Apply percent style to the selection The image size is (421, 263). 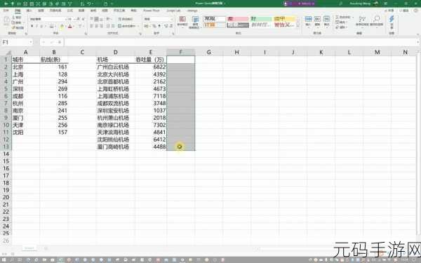pos(154,27)
